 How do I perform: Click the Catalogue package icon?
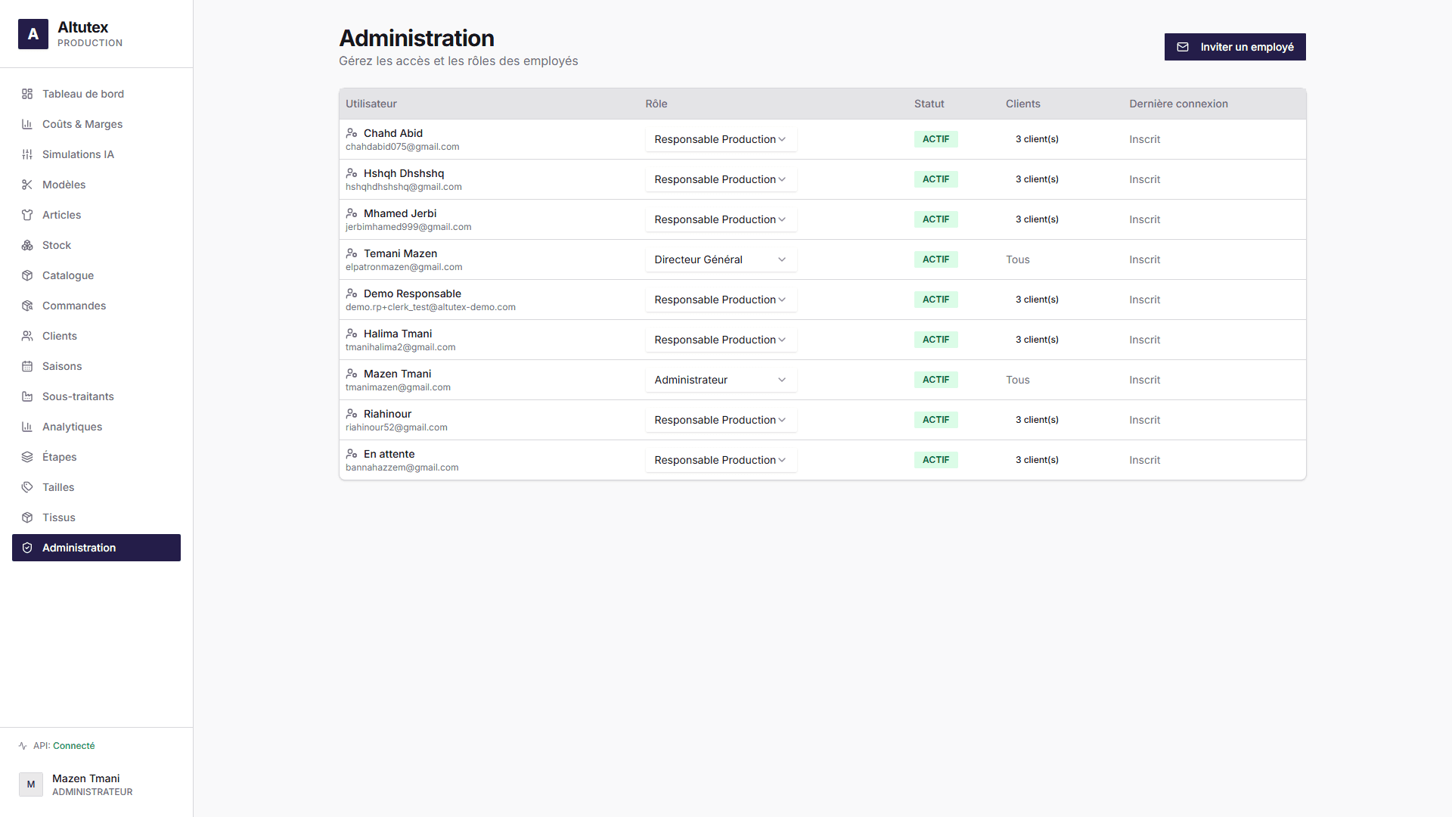27,275
